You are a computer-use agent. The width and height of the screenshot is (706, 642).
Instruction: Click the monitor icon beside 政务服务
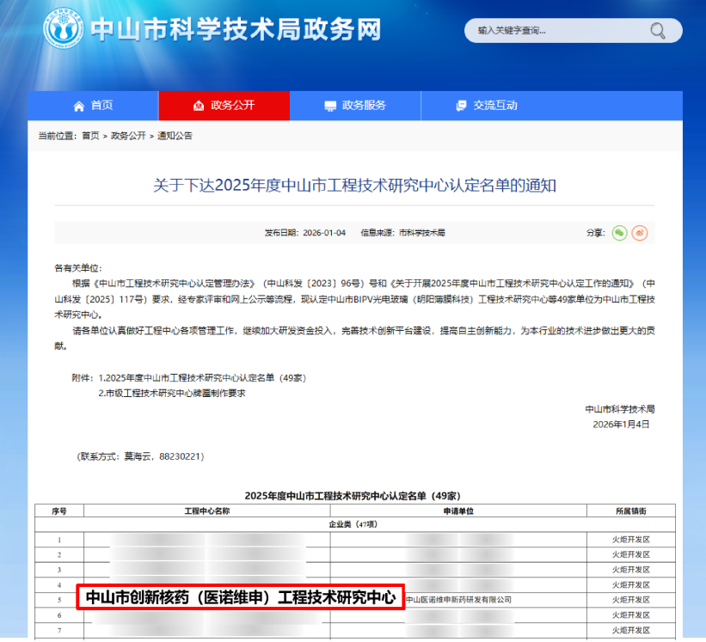pos(330,107)
